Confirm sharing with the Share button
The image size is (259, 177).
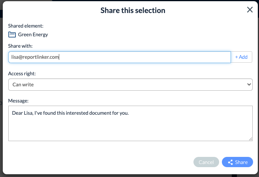pos(237,162)
